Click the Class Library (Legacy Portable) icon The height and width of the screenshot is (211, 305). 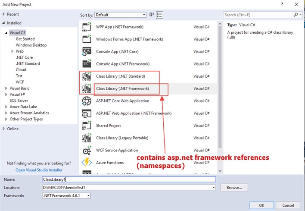point(87,138)
